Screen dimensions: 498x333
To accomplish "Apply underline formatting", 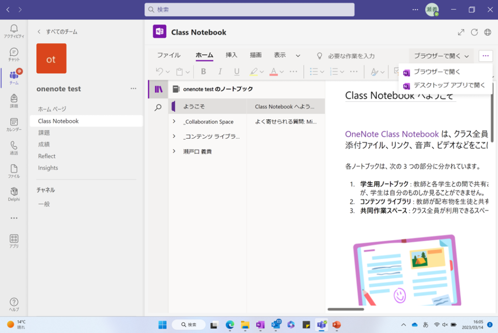I will pos(237,72).
